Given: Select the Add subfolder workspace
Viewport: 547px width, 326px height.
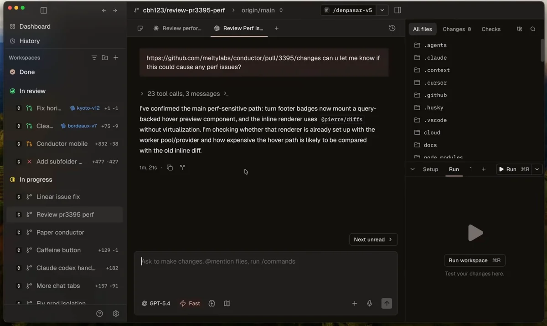Looking at the screenshot, I should (x=65, y=162).
